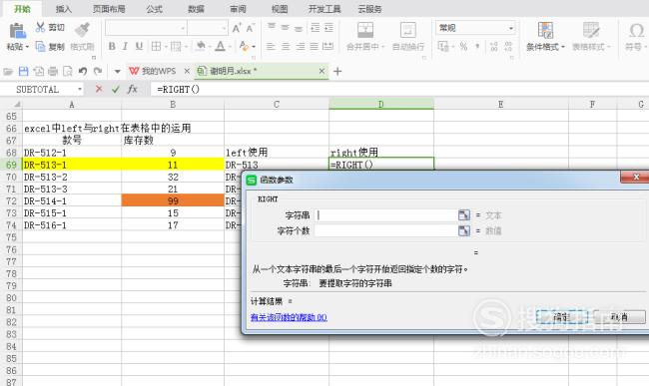Apply the fill color bucket

[201, 46]
